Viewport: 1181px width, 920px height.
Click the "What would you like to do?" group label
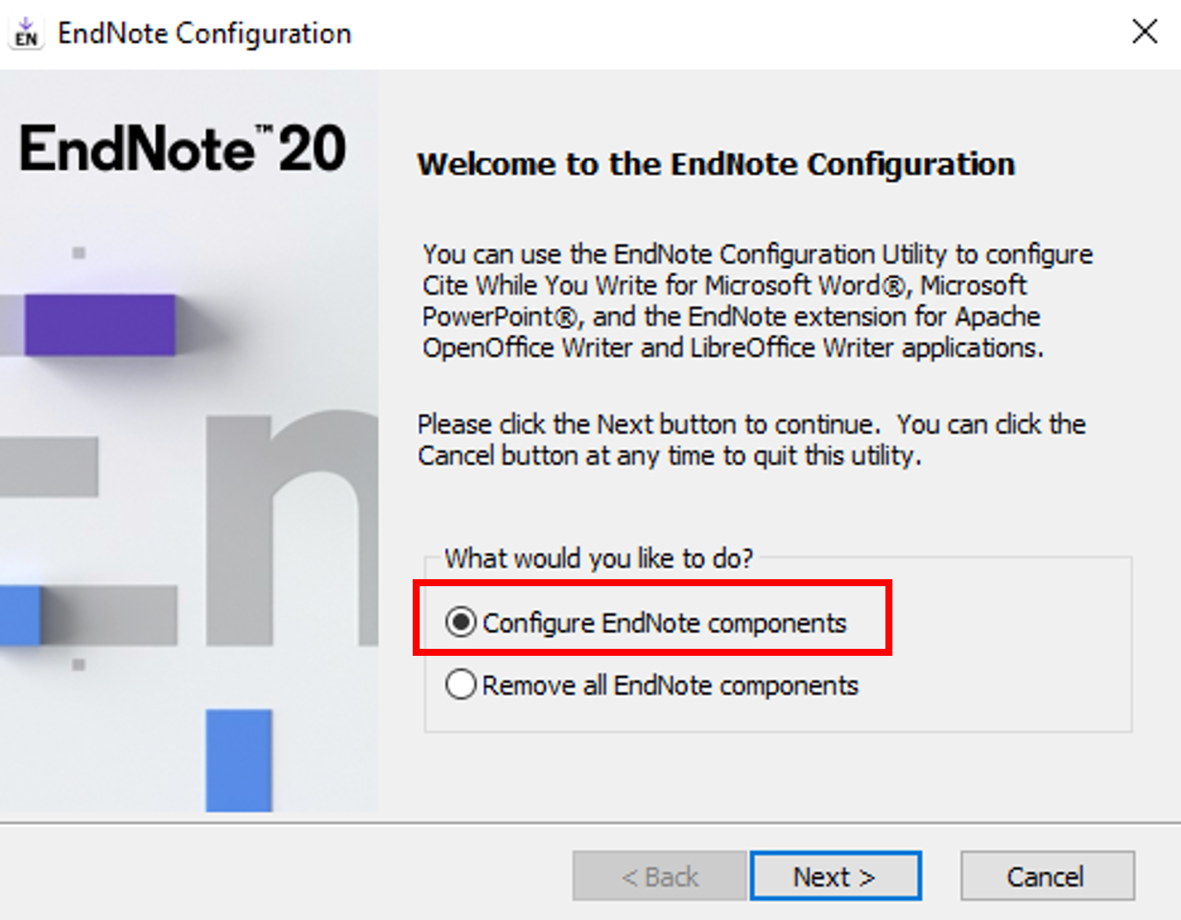[599, 558]
